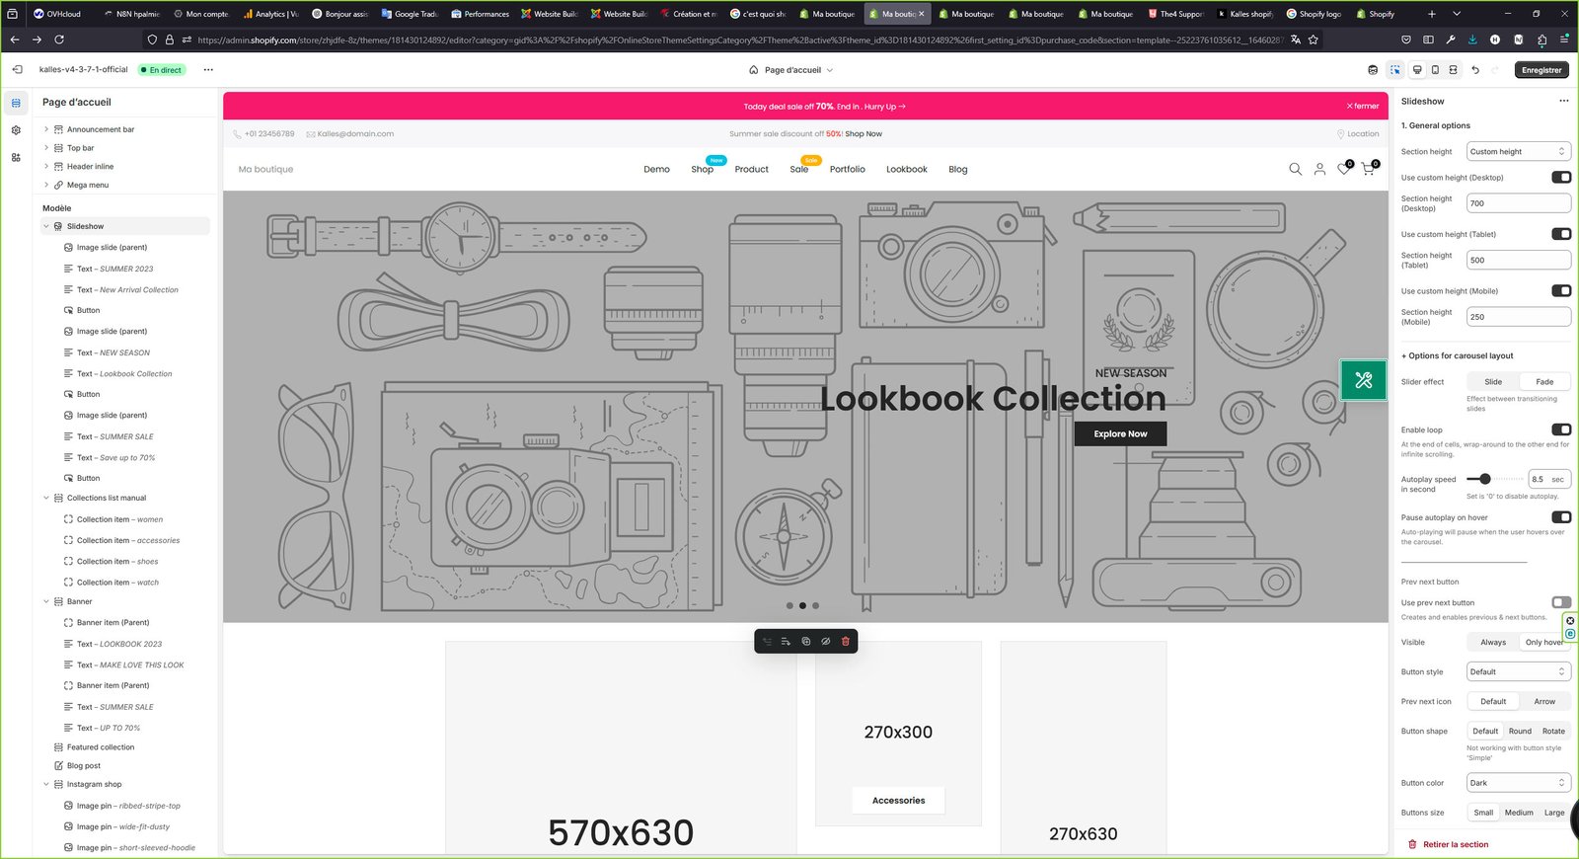This screenshot has width=1579, height=859.
Task: Disable the Enable loop switch
Action: tap(1560, 430)
